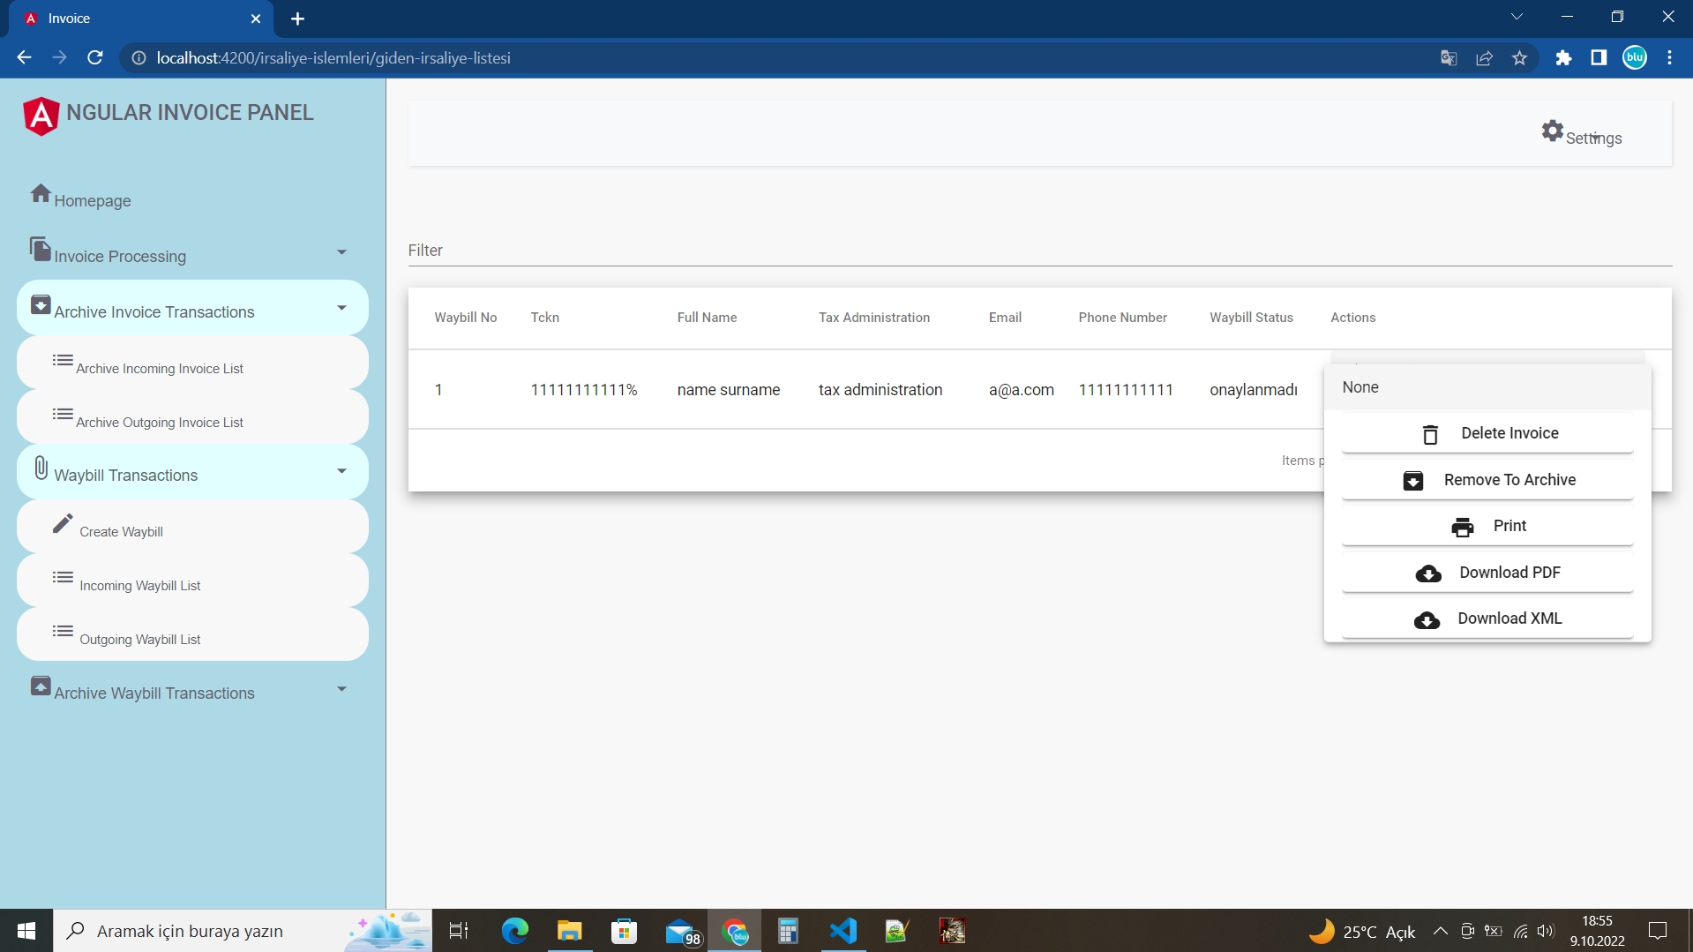Viewport: 1693px width, 952px height.
Task: Click the onaylanmadı status cell
Action: pyautogui.click(x=1254, y=390)
